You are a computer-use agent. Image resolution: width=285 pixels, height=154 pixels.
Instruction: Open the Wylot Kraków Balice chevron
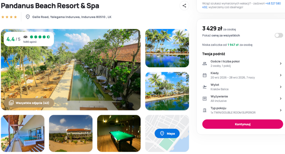[x=281, y=87]
